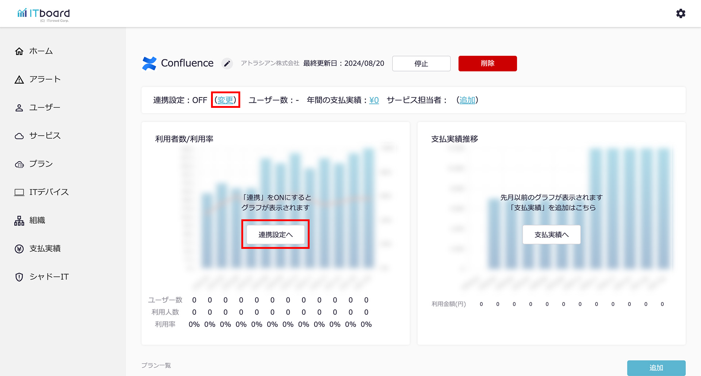This screenshot has height=376, width=701.
Task: Click the alert triangle icon
Action: tap(19, 80)
